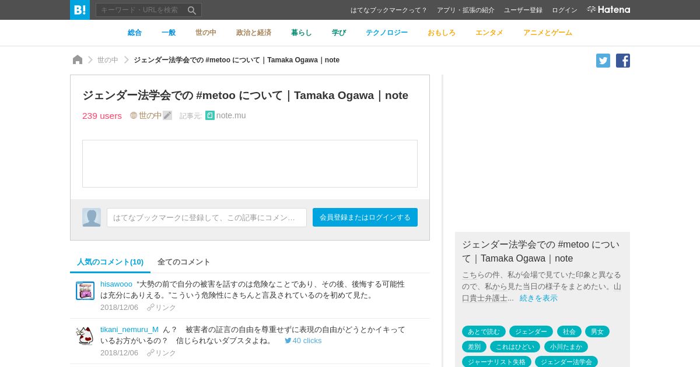
Task: Select the 社会 tag
Action: (569, 331)
